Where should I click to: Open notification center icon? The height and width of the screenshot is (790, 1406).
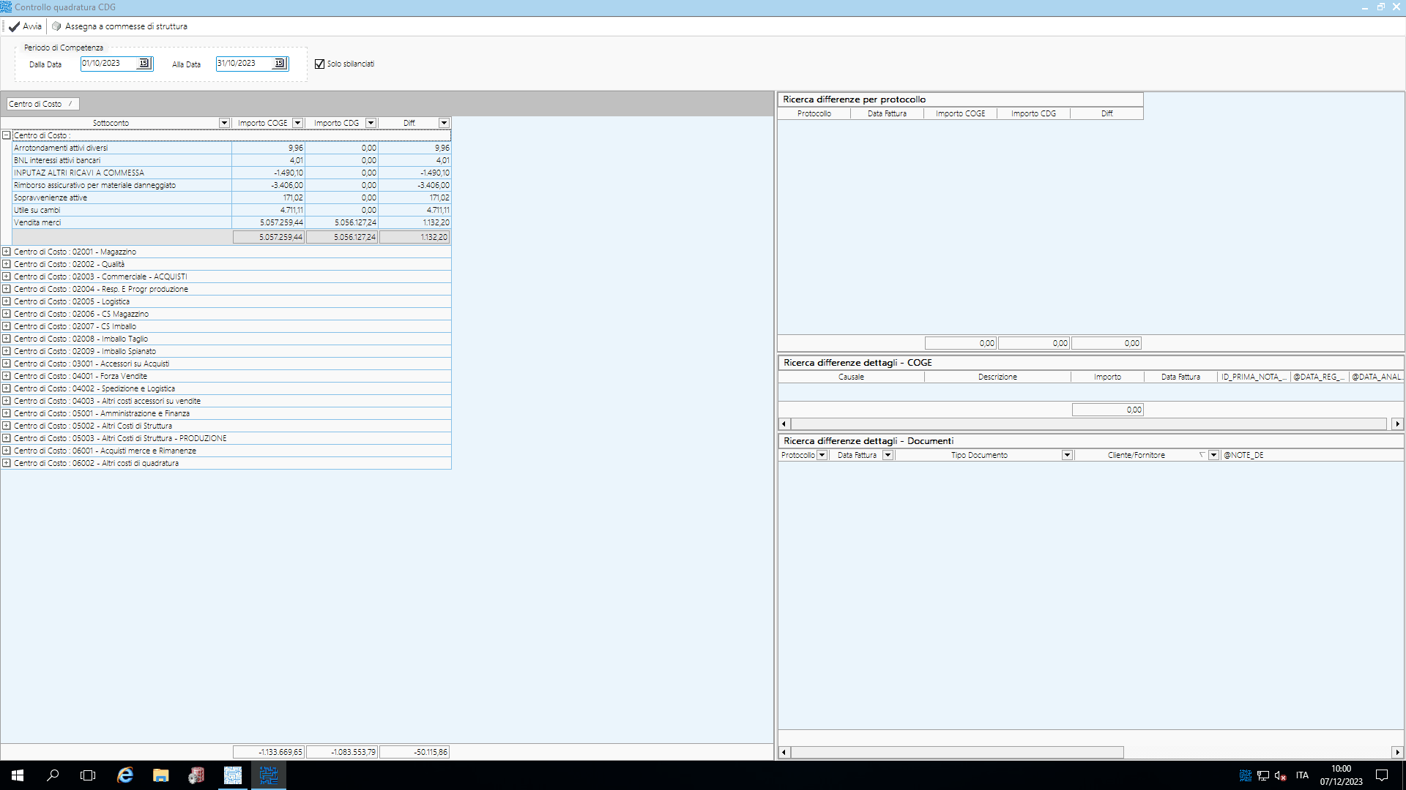coord(1382,775)
